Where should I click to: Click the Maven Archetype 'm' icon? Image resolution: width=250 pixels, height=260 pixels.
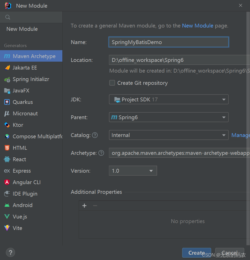tap(7, 56)
